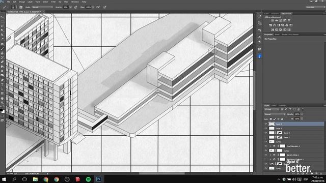Select the Layer 3 row
This screenshot has height=183, width=326.
pyautogui.click(x=294, y=129)
